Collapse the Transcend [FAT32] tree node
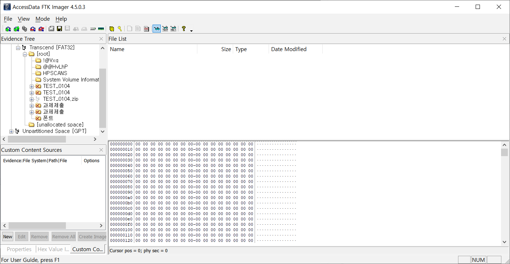 [x=18, y=48]
